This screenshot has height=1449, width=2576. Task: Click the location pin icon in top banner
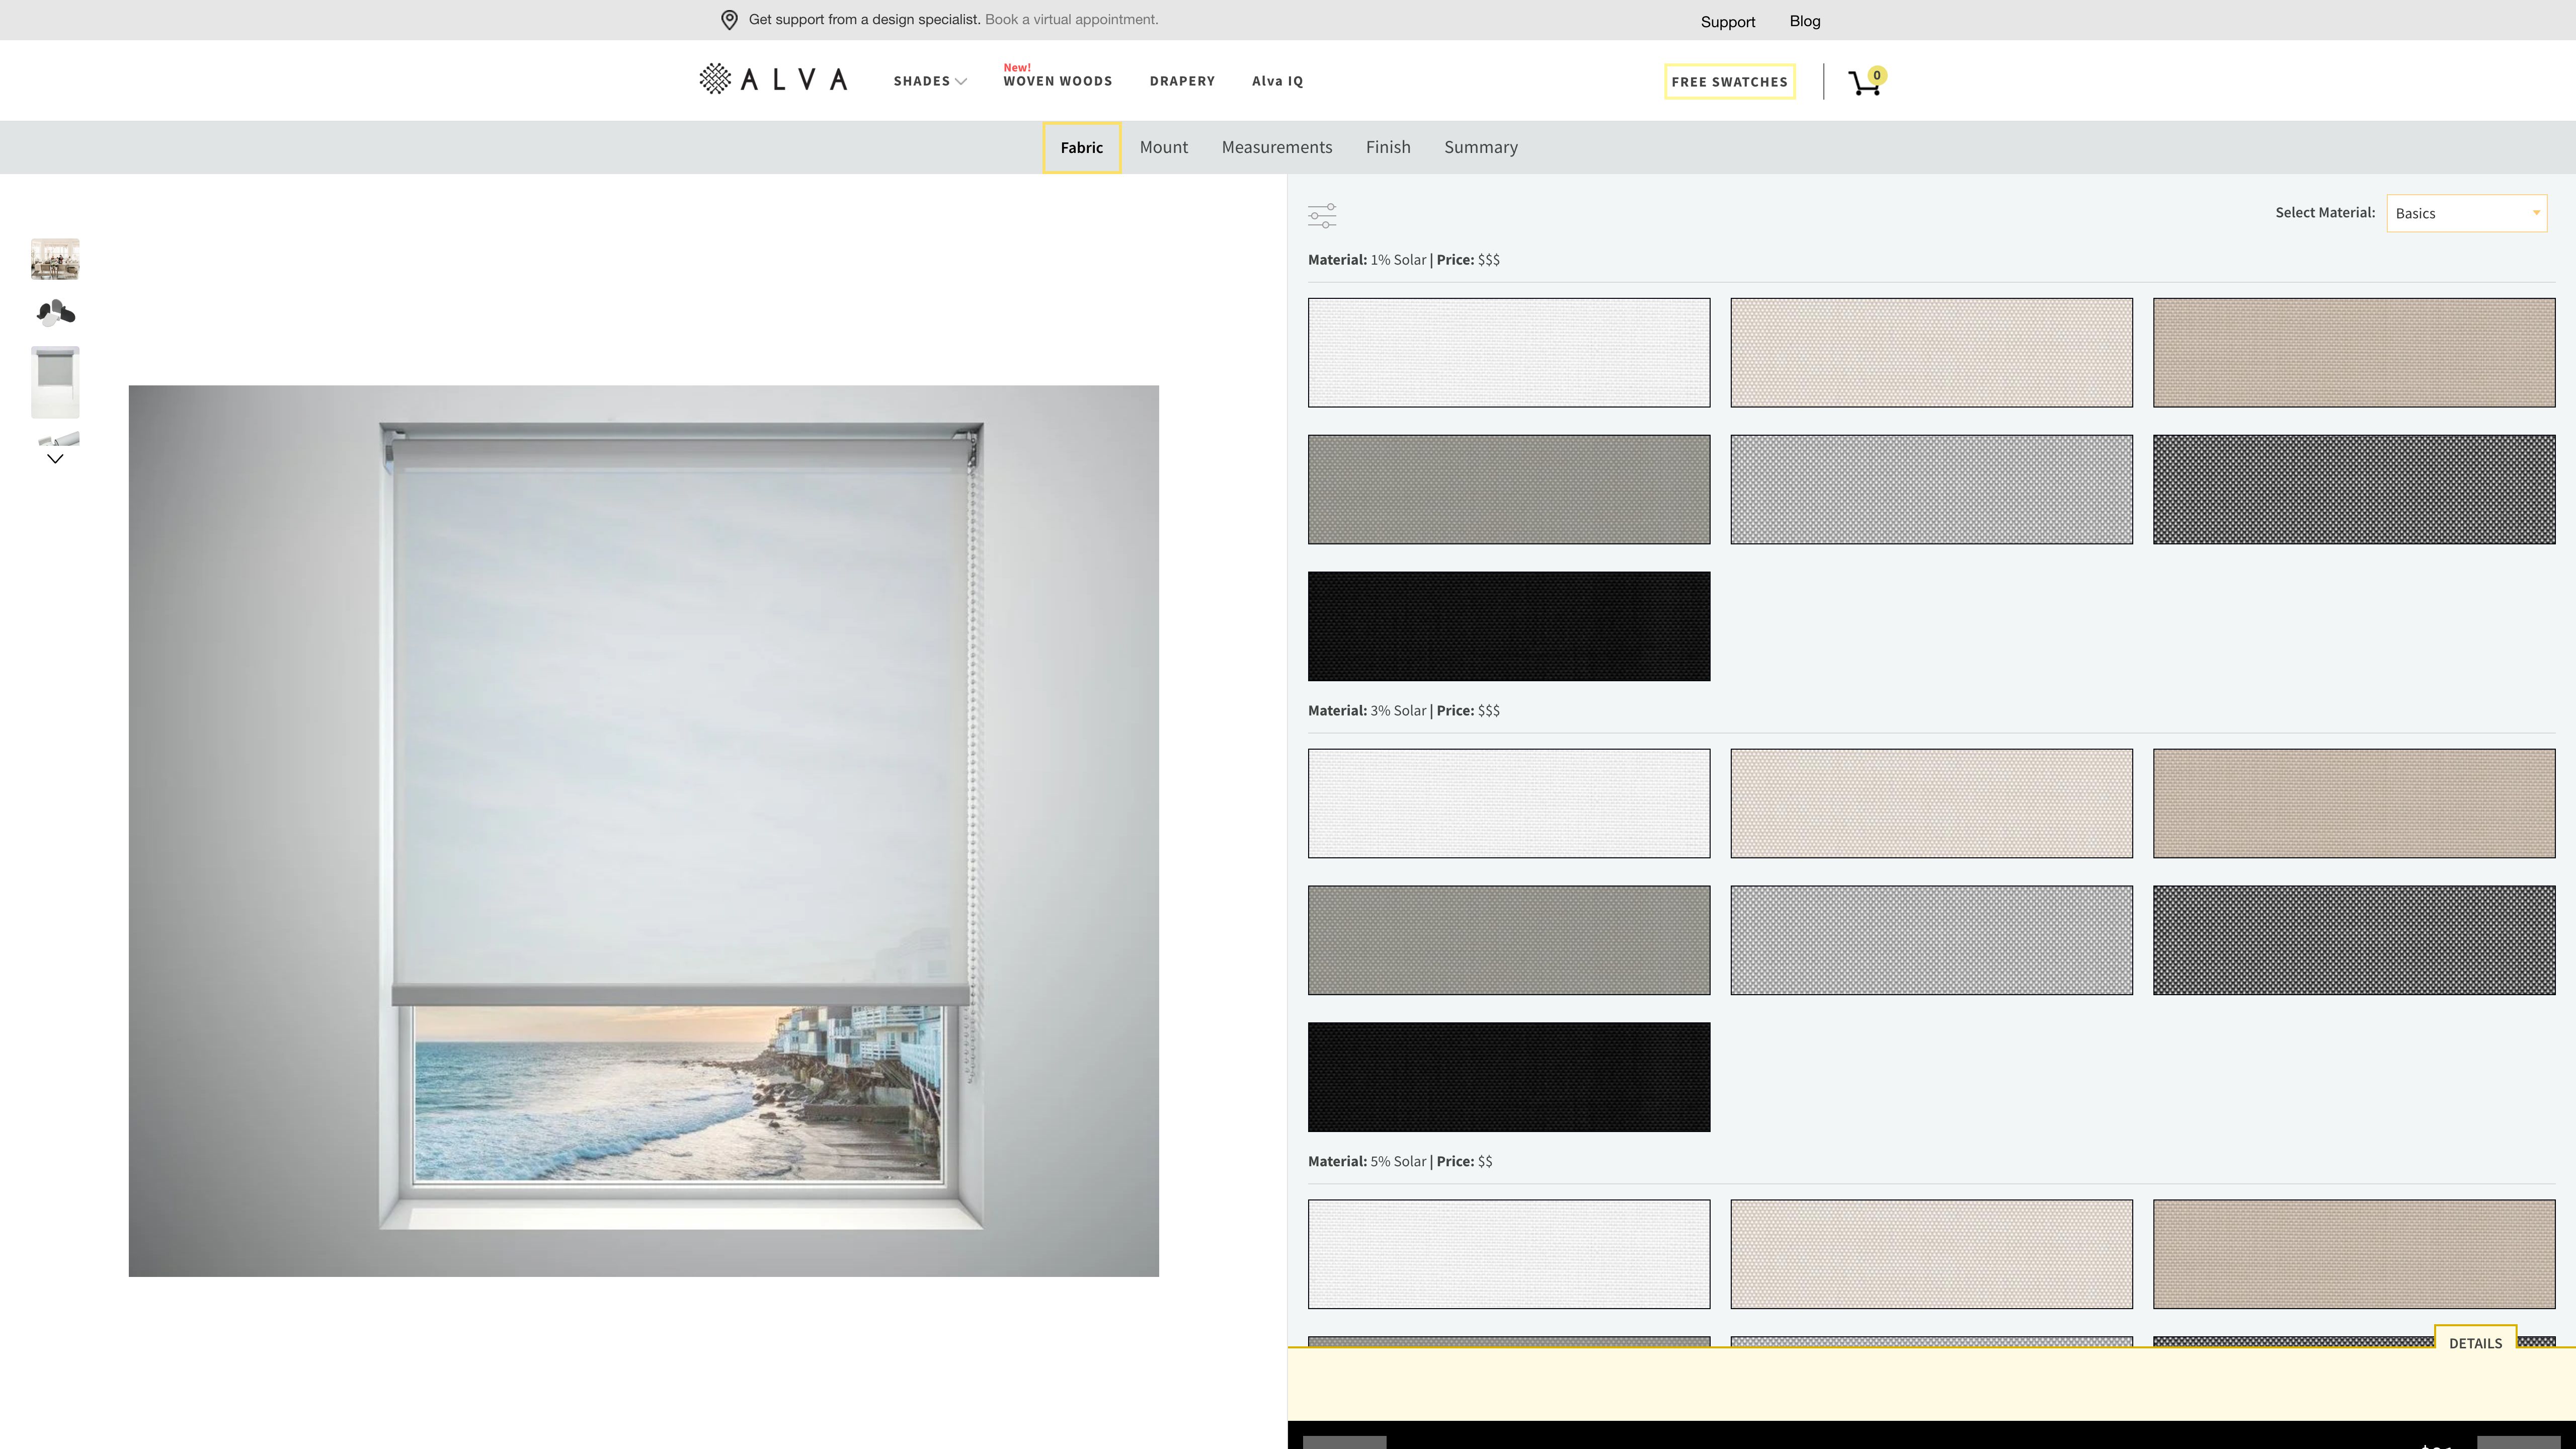tap(729, 19)
